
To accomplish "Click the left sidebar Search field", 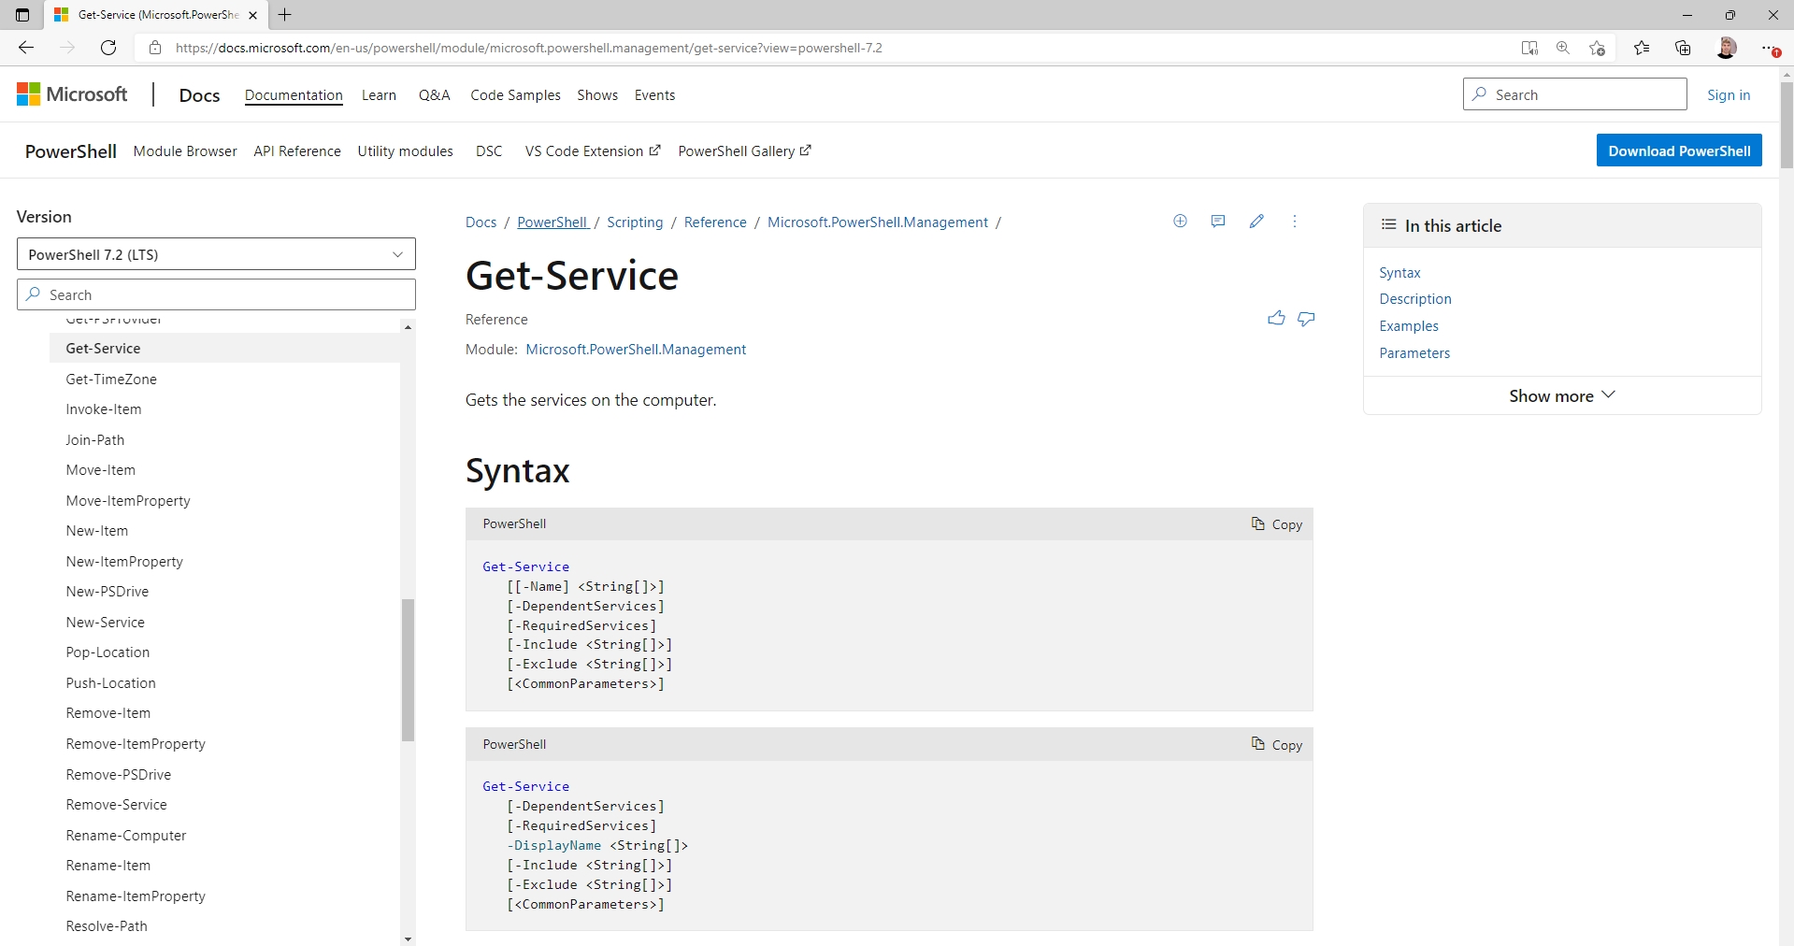I will 215,294.
